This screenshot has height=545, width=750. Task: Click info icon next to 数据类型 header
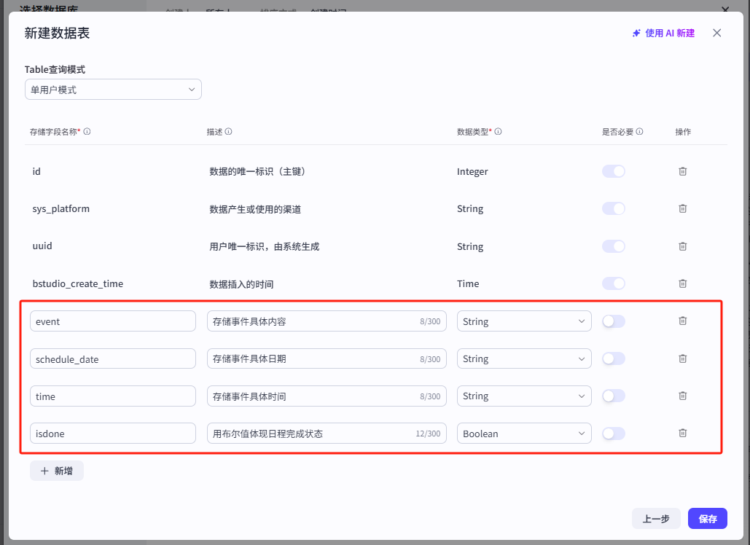coord(499,132)
